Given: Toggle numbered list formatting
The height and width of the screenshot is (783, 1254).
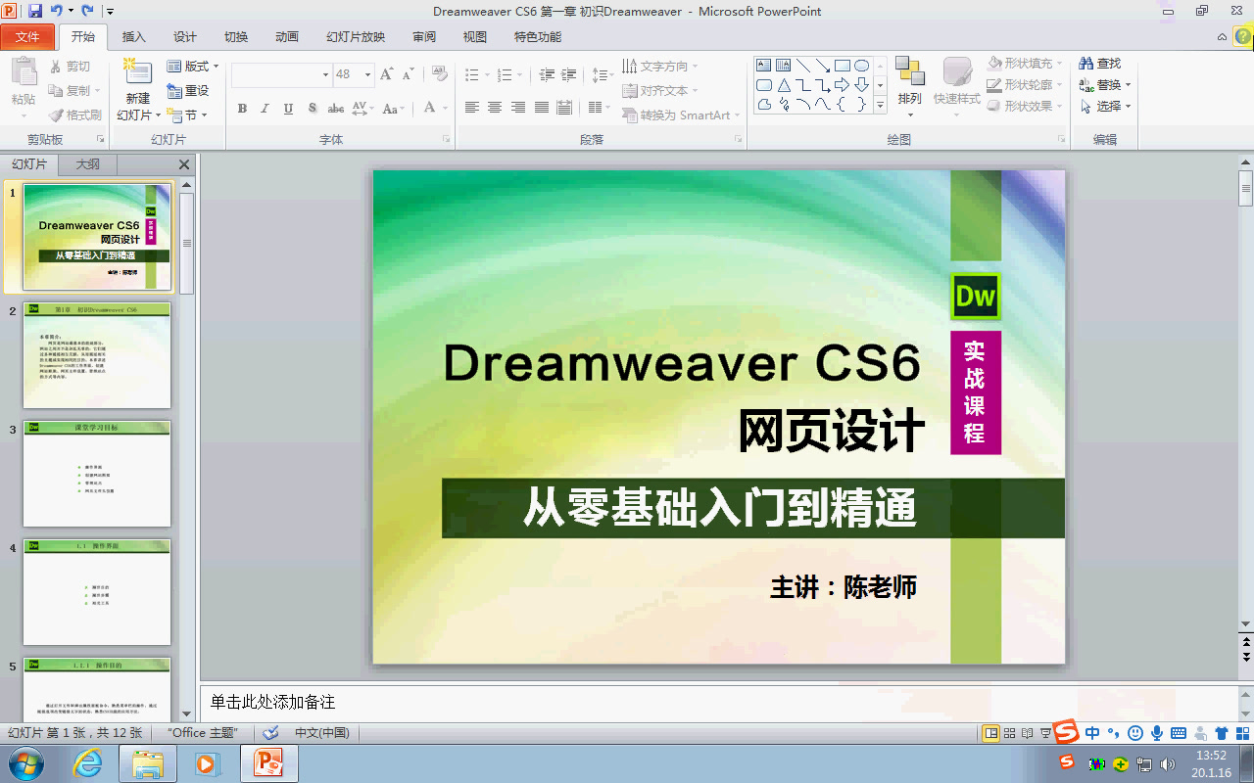Looking at the screenshot, I should tap(506, 74).
